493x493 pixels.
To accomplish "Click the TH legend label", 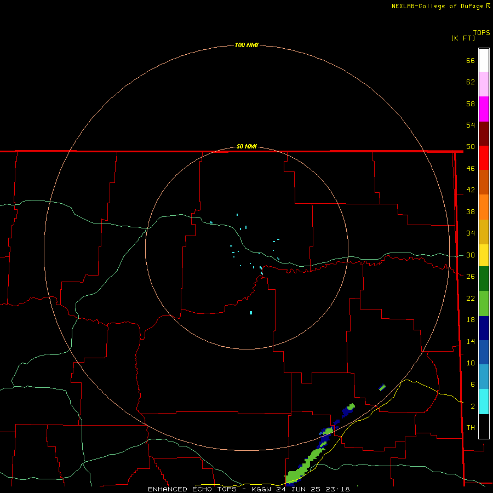I will pos(471,428).
